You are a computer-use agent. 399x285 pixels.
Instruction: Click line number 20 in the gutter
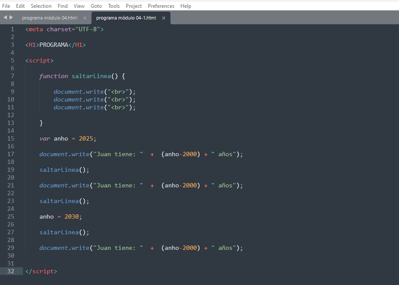coord(11,177)
